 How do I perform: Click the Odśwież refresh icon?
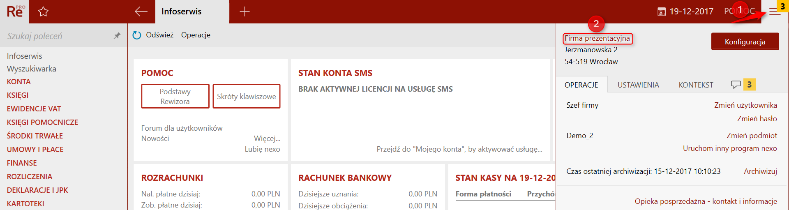(137, 35)
